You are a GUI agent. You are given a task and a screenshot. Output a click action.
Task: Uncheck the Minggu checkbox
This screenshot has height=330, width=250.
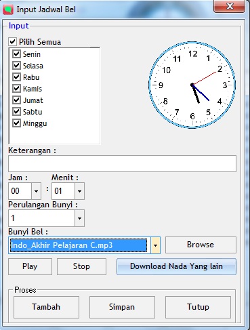[16, 123]
